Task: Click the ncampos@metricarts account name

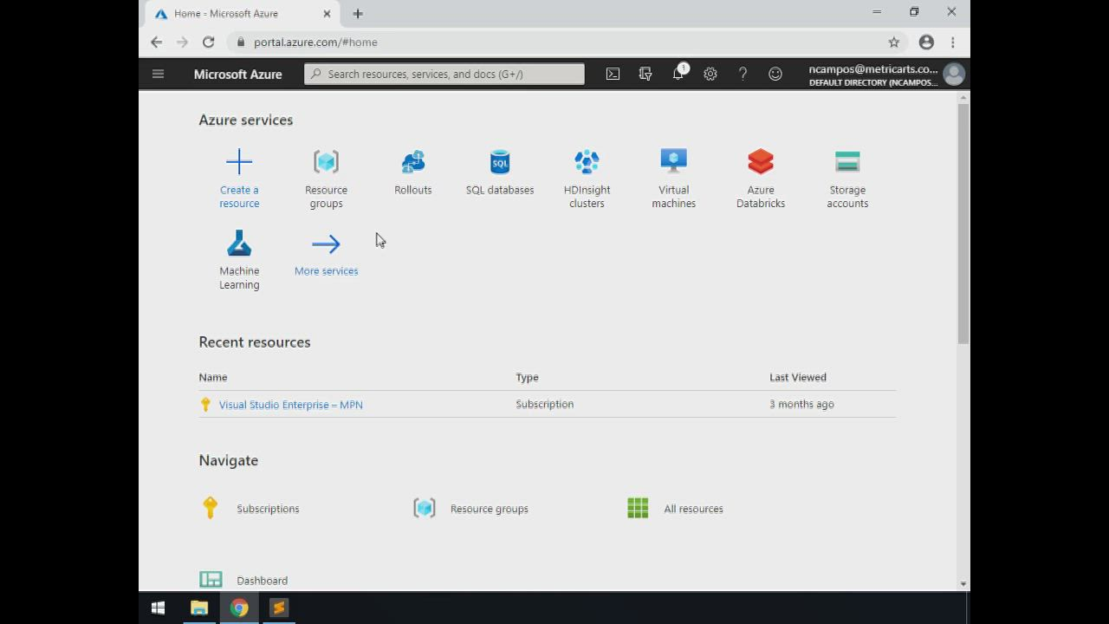Action: tap(872, 69)
